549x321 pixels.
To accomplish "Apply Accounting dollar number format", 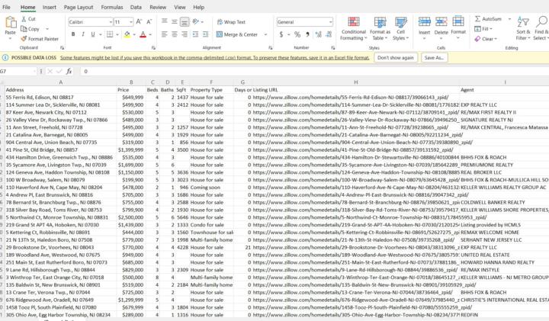I will click(281, 34).
